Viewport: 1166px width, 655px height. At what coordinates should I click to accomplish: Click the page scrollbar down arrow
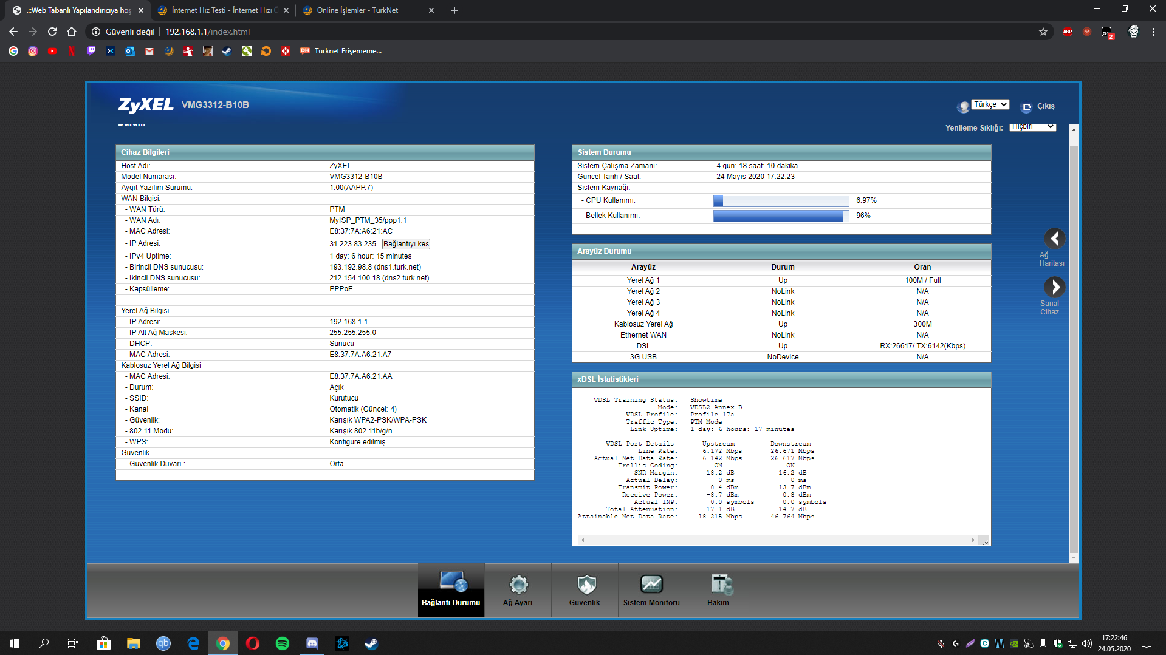pos(1074,558)
